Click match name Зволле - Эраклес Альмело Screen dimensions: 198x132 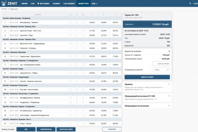tap(31, 81)
